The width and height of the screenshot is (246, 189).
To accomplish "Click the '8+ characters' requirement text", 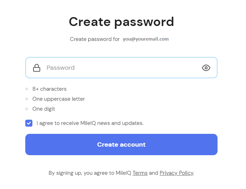I will coord(49,89).
